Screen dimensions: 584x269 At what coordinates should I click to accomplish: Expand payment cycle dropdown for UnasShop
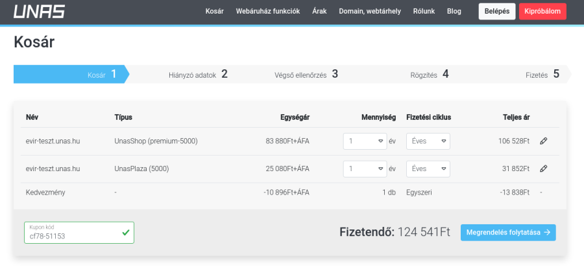point(428,141)
